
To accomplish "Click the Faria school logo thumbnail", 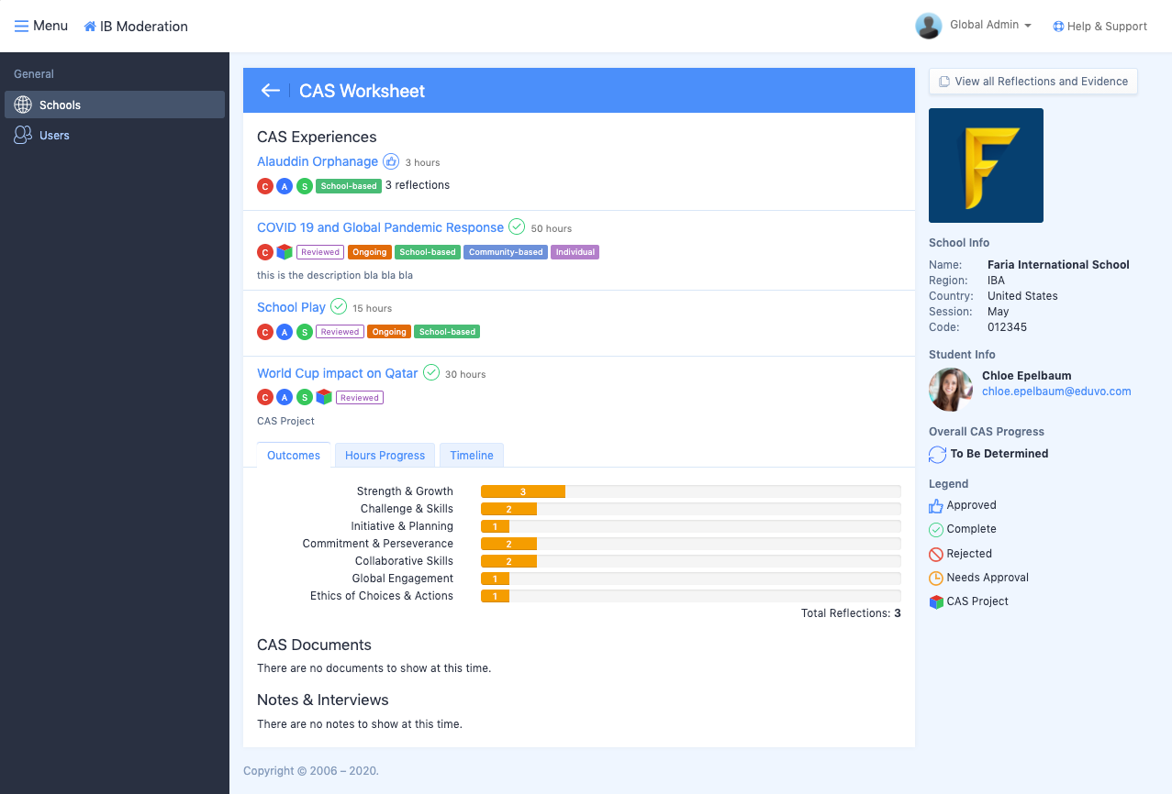I will 986,165.
